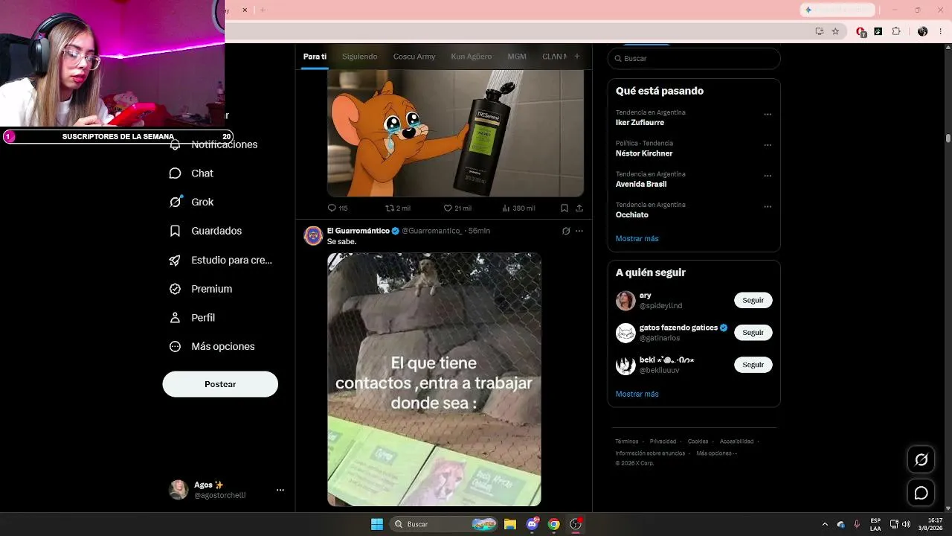This screenshot has width=952, height=536.
Task: Open Discord from the taskbar
Action: [532, 524]
